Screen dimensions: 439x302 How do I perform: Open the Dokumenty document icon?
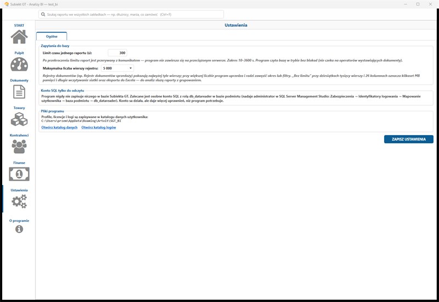pyautogui.click(x=19, y=92)
